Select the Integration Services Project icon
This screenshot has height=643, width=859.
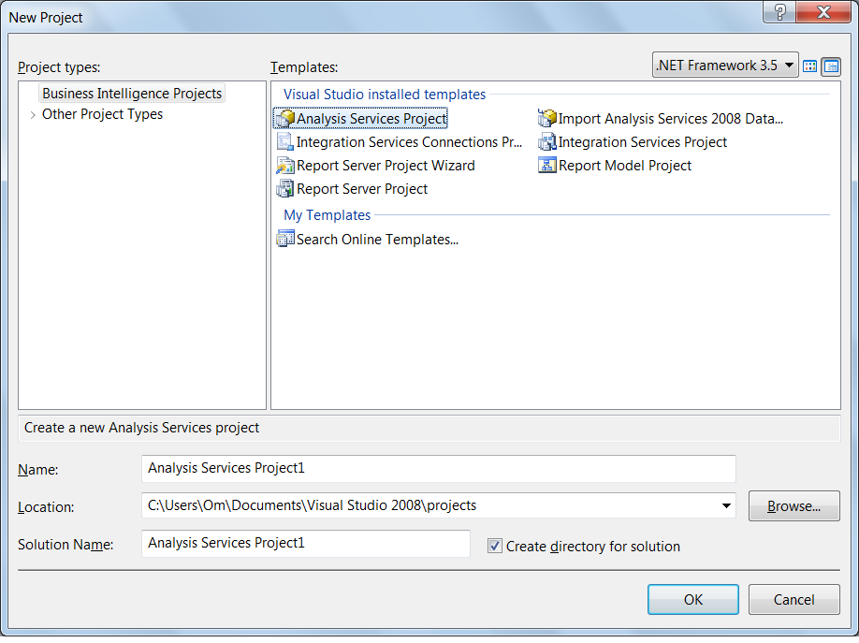tap(546, 141)
